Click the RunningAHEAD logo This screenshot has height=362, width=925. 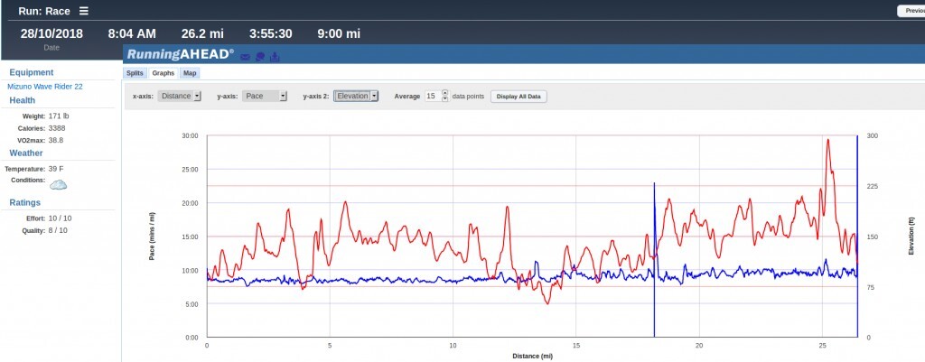click(180, 55)
